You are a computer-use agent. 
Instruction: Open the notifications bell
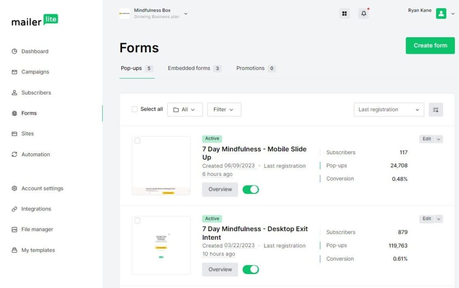364,13
